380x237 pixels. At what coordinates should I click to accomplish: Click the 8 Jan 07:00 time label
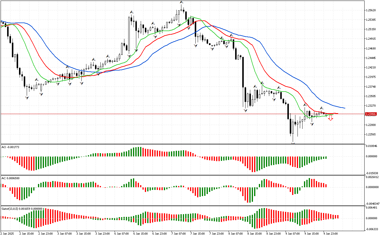coord(235,233)
